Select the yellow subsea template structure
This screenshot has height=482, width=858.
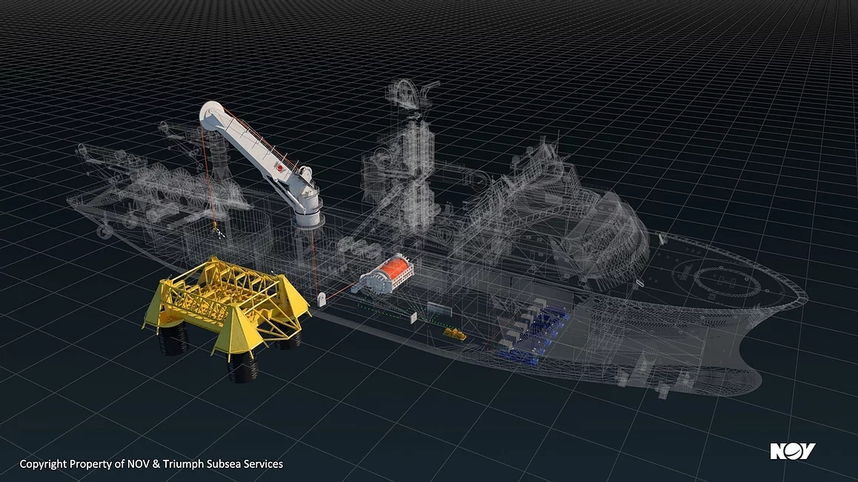coord(226,299)
